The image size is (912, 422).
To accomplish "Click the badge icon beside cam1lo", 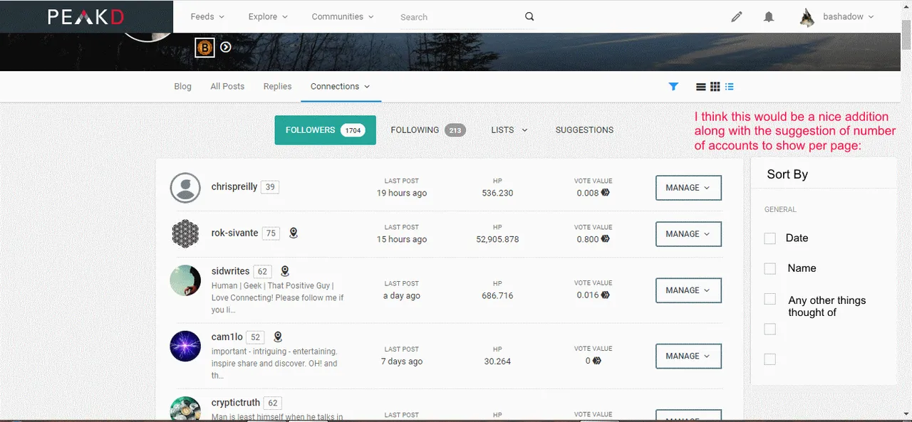I will pyautogui.click(x=278, y=337).
